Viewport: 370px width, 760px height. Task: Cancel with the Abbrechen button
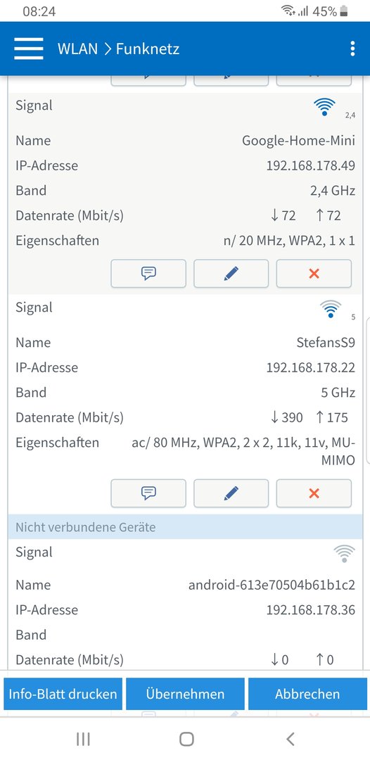point(307,694)
